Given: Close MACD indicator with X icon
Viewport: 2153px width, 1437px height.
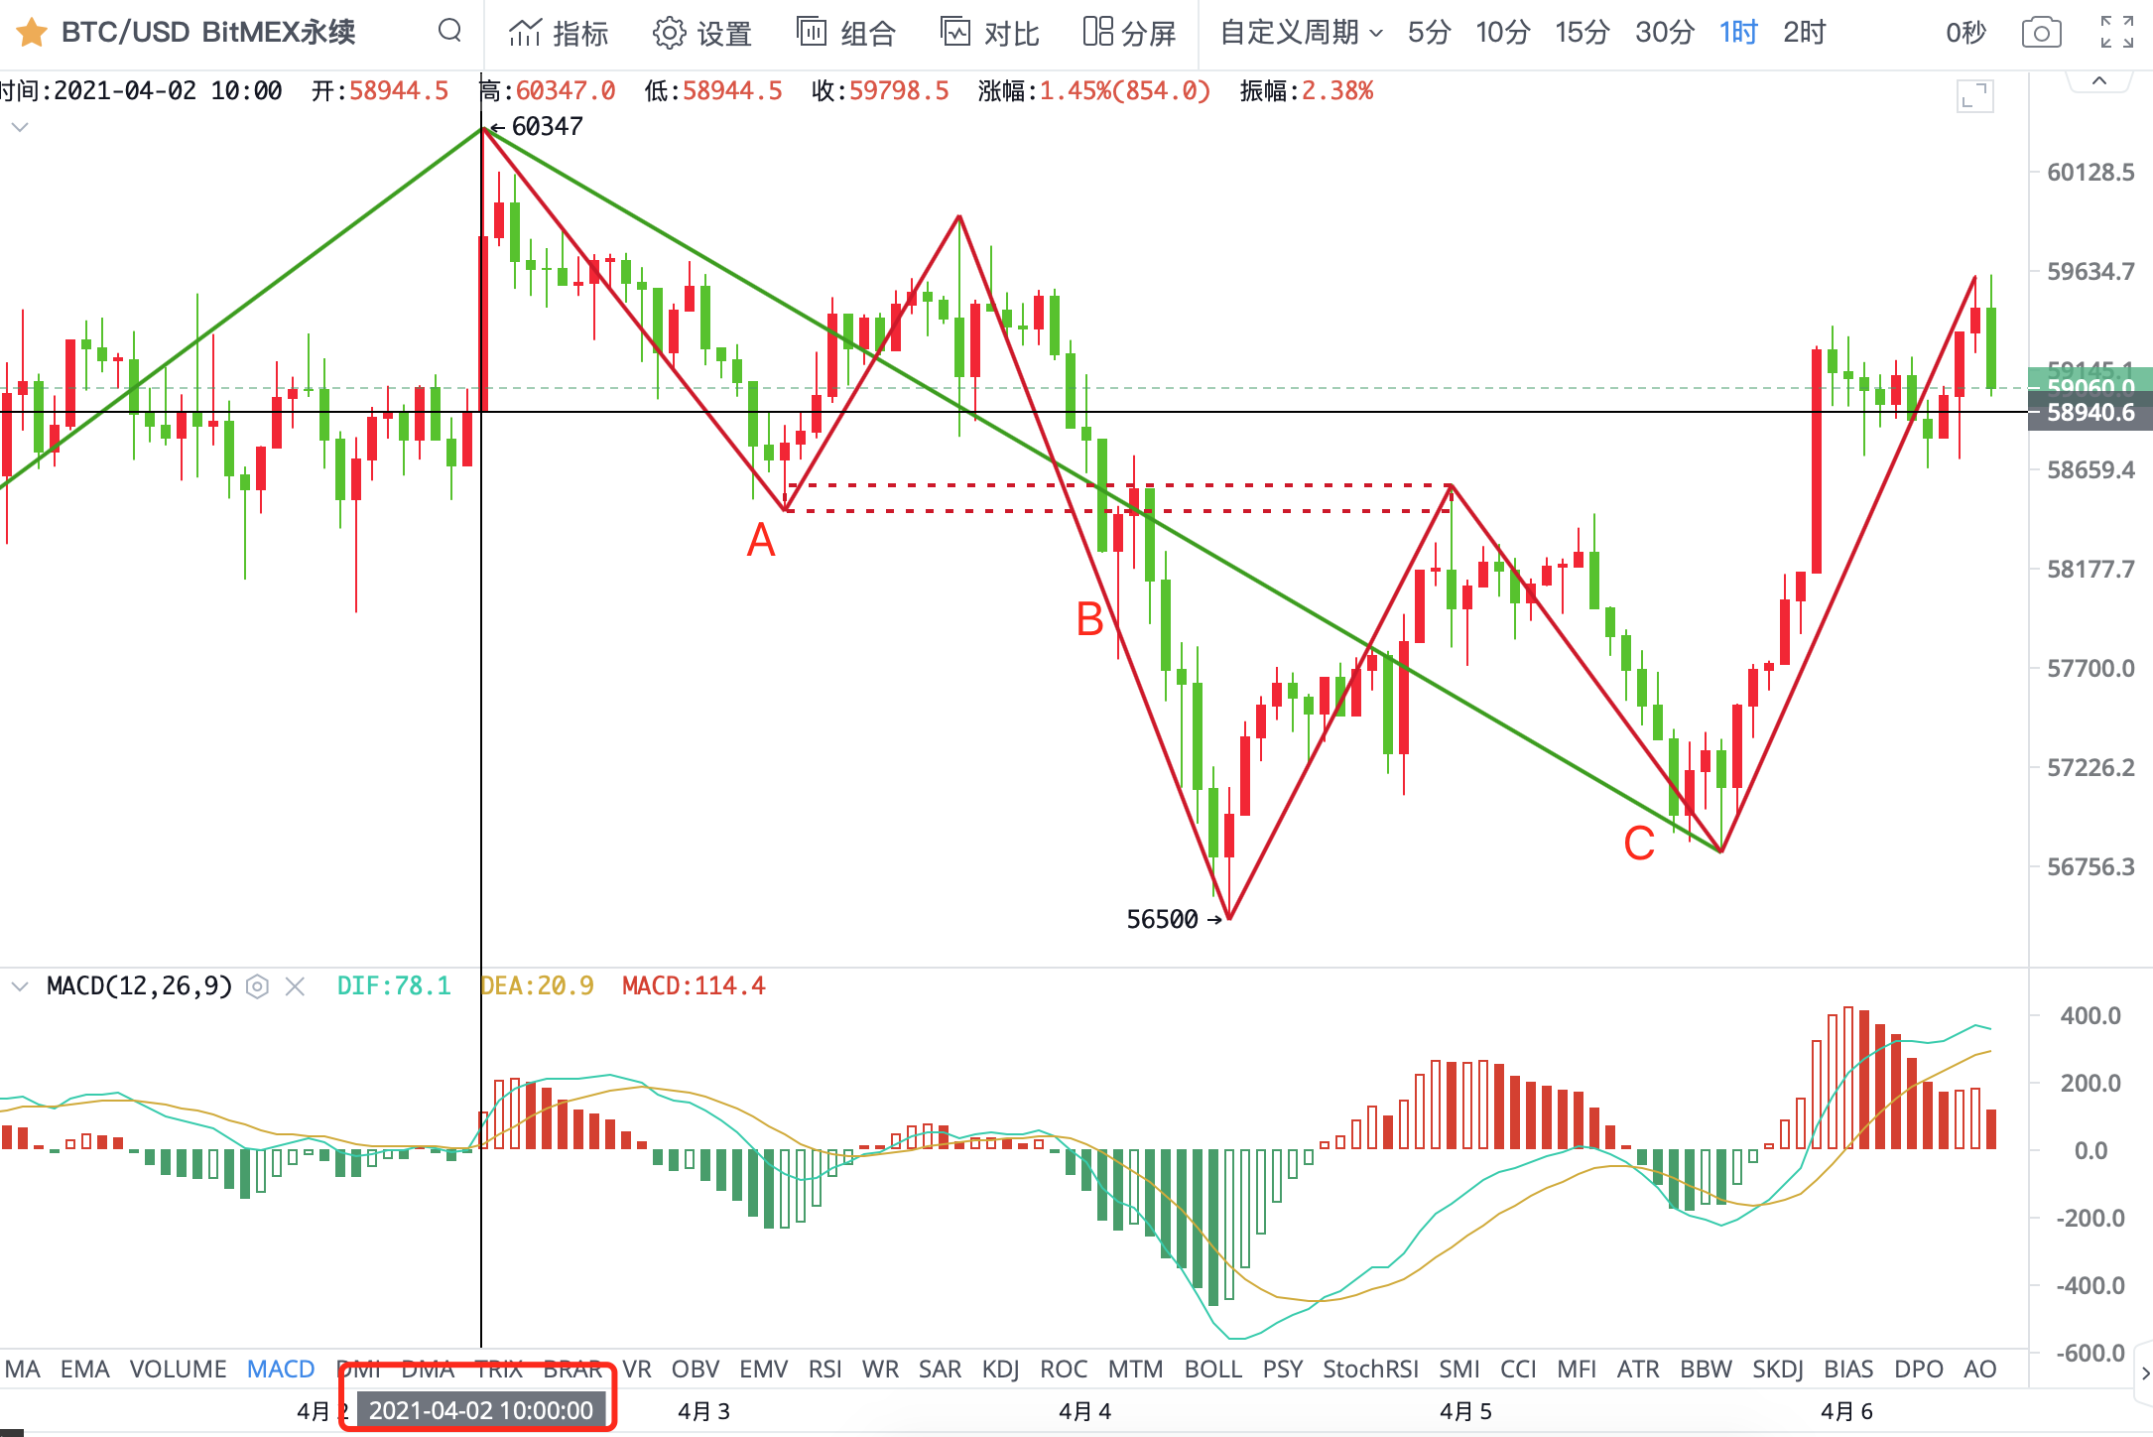Looking at the screenshot, I should [295, 986].
